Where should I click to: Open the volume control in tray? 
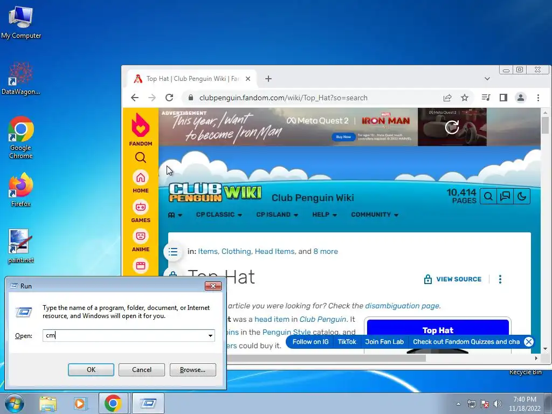[497, 404]
